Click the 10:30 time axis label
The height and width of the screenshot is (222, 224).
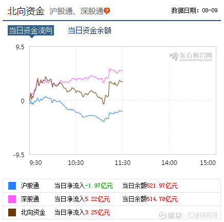coord(76,163)
